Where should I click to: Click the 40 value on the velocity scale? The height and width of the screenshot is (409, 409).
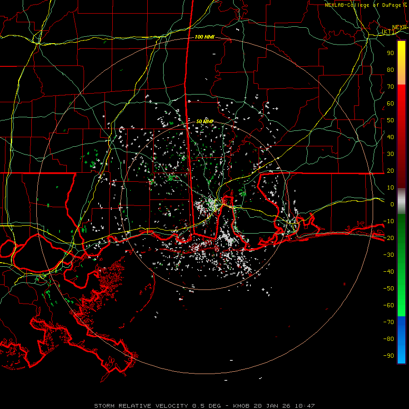[x=390, y=137]
